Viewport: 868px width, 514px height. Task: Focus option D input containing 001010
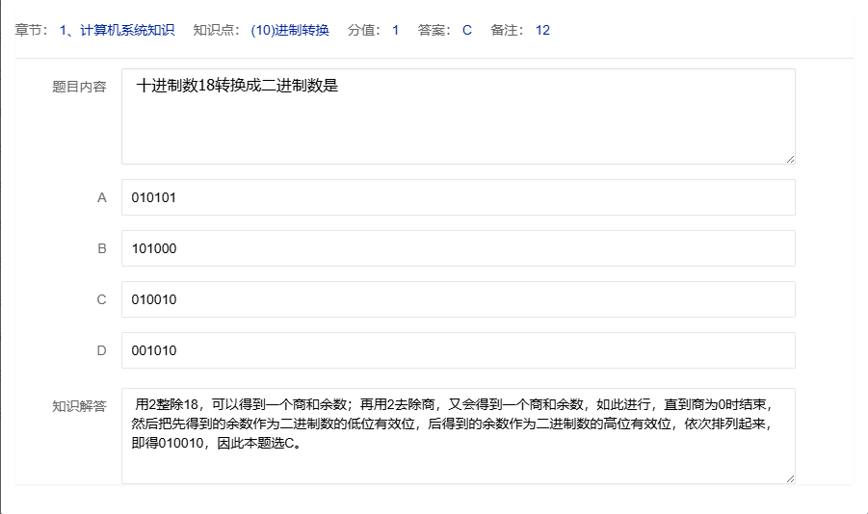(x=458, y=350)
